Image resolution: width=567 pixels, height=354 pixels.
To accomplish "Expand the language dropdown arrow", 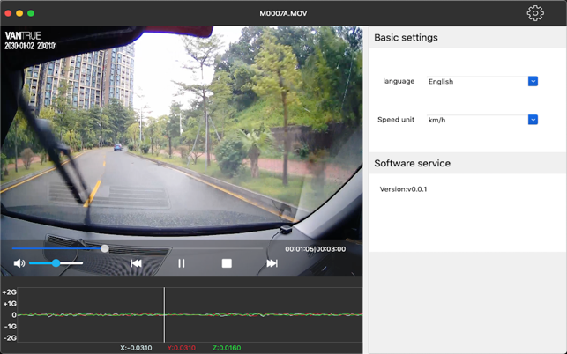I will (x=533, y=81).
